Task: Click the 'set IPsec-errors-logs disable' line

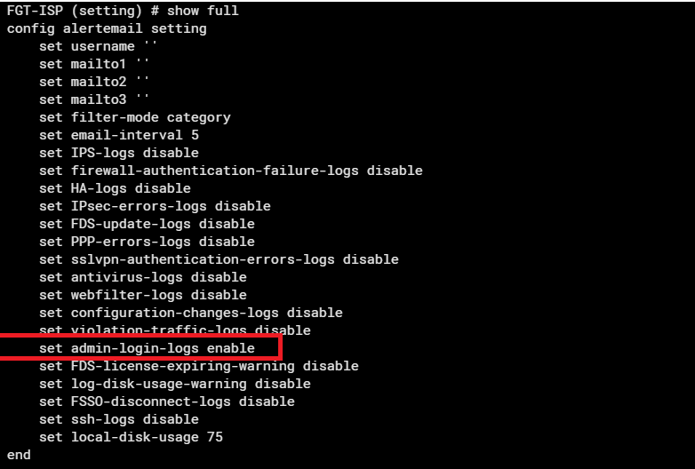Action: (x=155, y=206)
